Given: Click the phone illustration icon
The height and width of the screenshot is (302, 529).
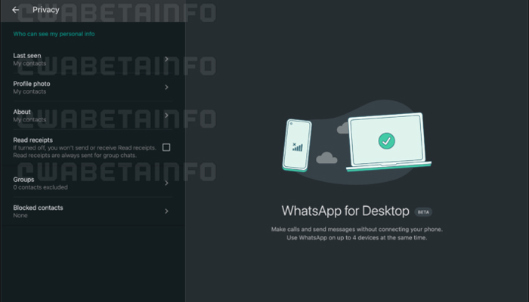Looking at the screenshot, I should click(x=297, y=145).
